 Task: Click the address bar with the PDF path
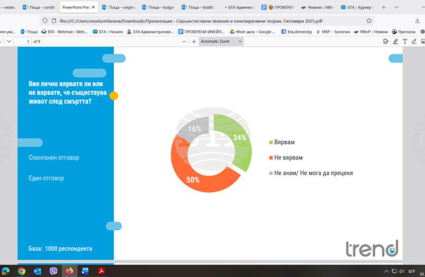tap(203, 21)
